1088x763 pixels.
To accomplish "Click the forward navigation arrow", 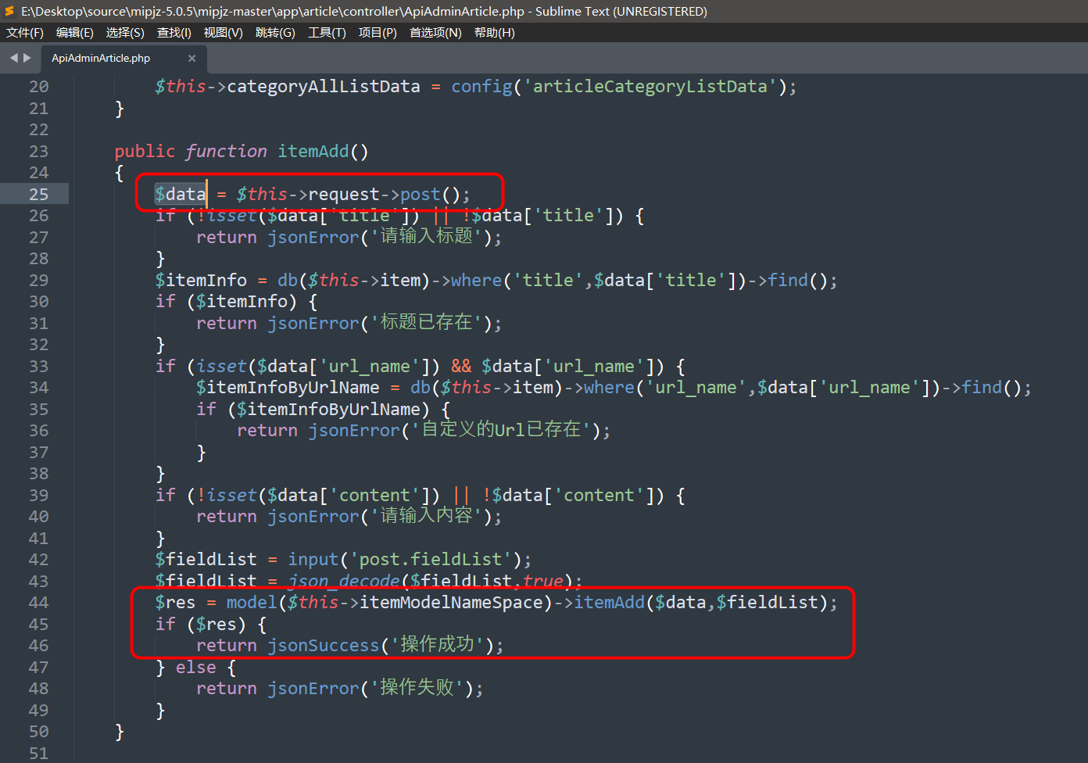I will (26, 58).
